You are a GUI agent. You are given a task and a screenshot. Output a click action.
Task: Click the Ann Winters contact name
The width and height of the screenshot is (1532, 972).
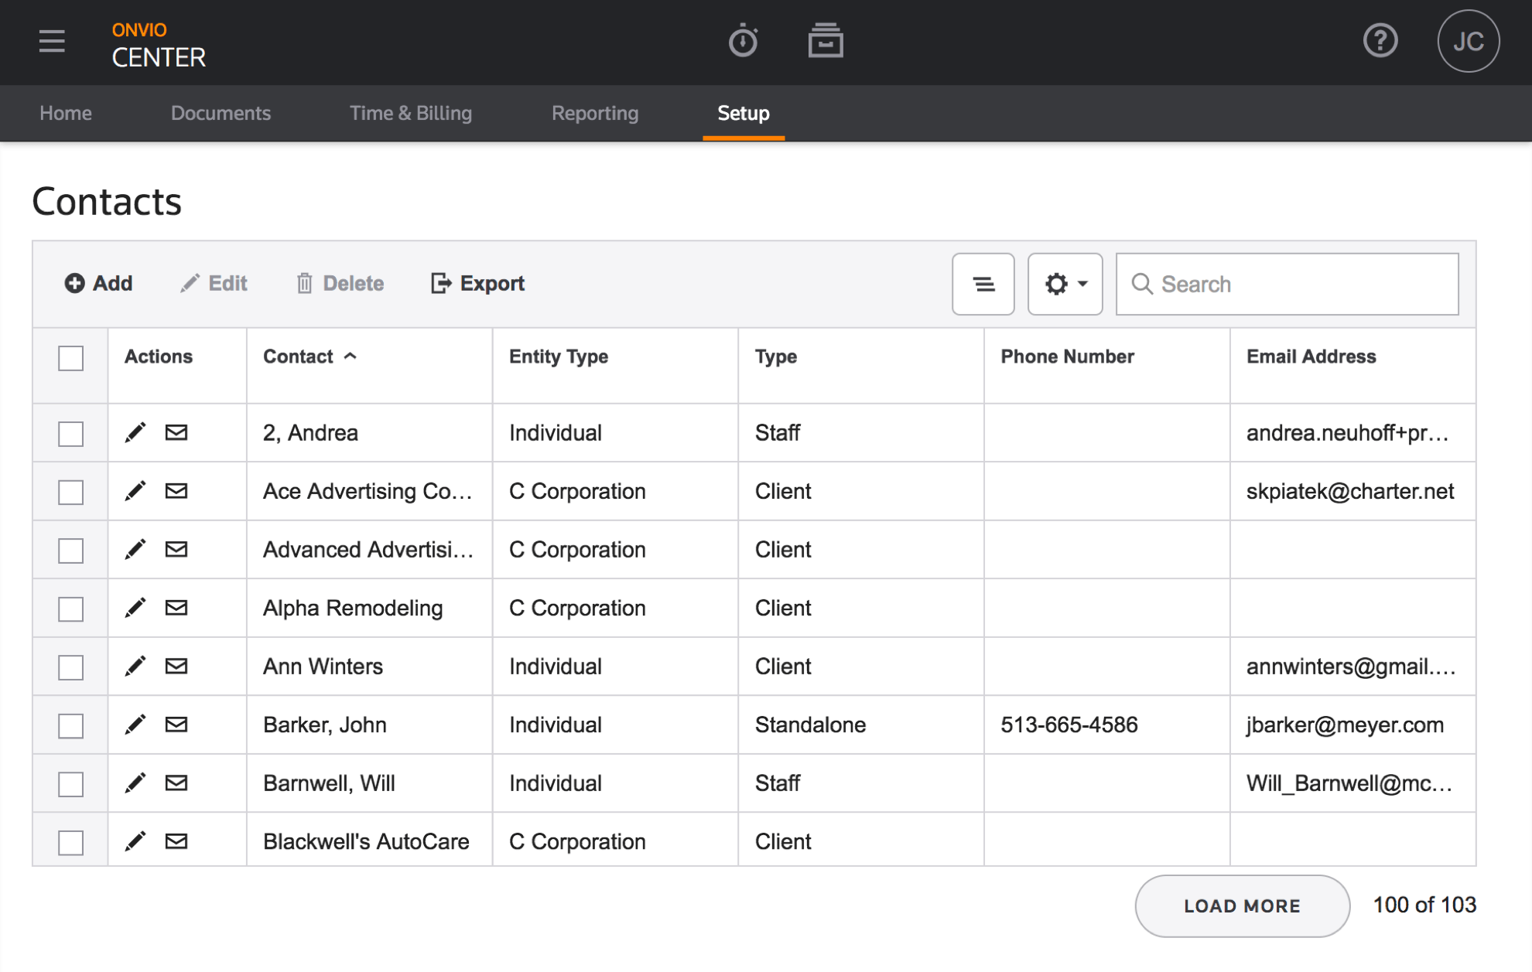click(323, 666)
